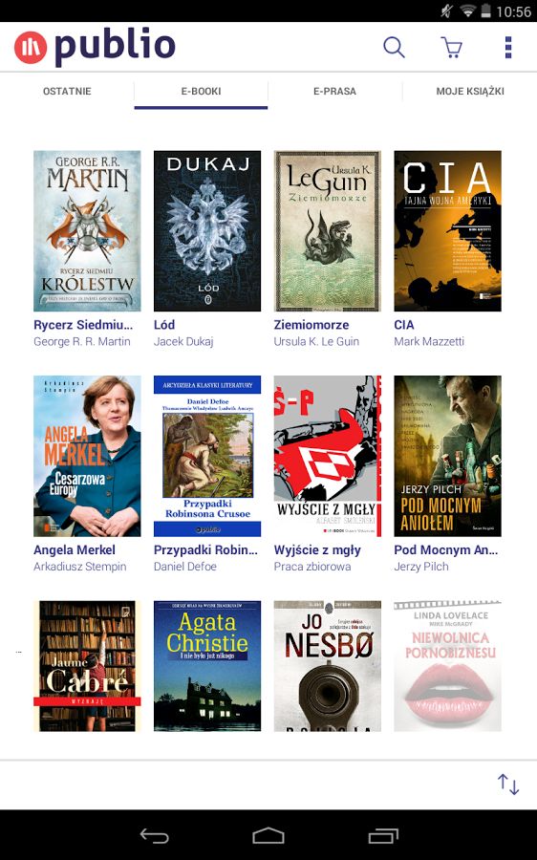The image size is (537, 860).
Task: Tap the Android back button
Action: [155, 835]
